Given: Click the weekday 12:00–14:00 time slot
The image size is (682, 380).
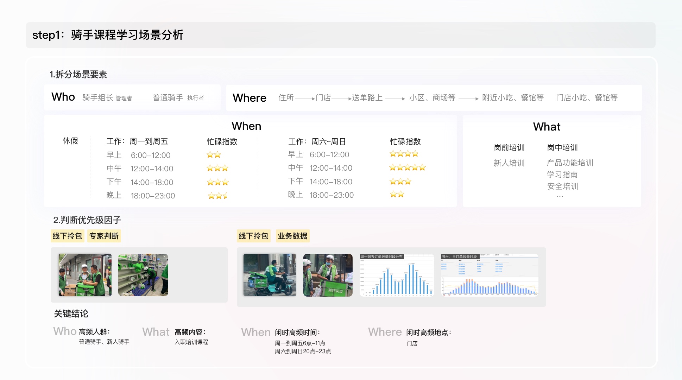Looking at the screenshot, I should [x=152, y=169].
